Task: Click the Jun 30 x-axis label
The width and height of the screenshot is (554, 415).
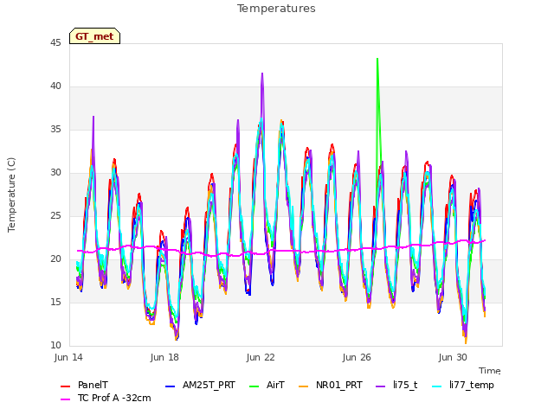Action: (453, 357)
